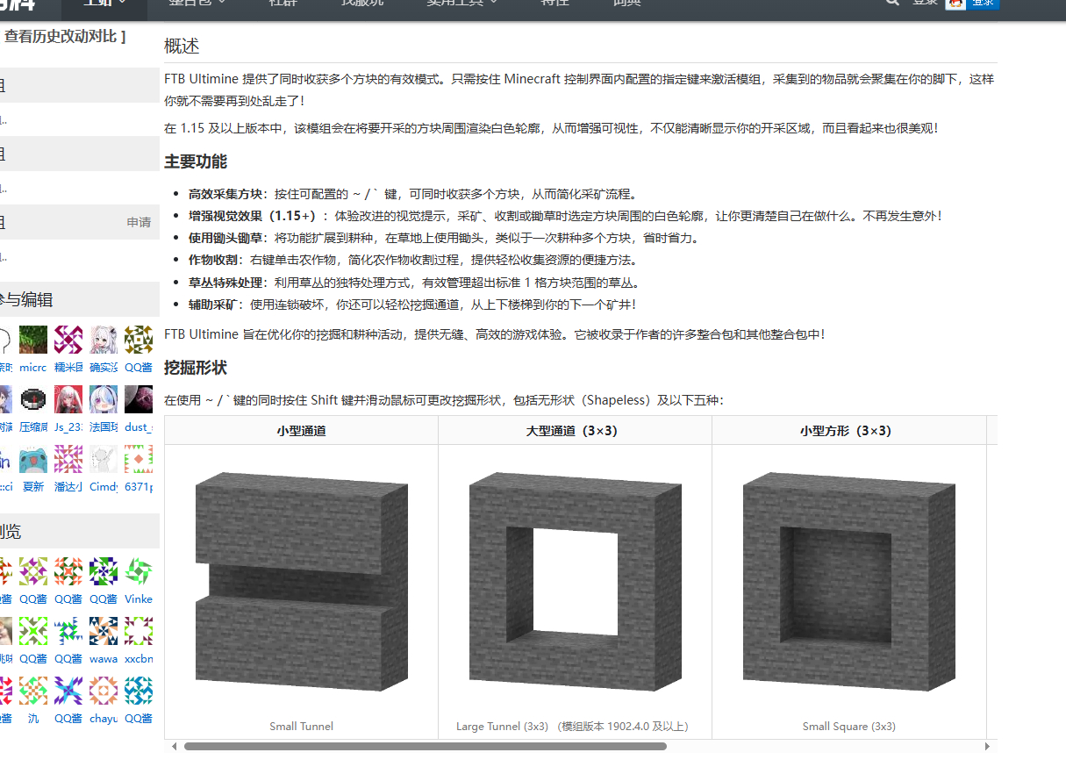Click the 'Small Square (3x3)' caption

click(848, 727)
